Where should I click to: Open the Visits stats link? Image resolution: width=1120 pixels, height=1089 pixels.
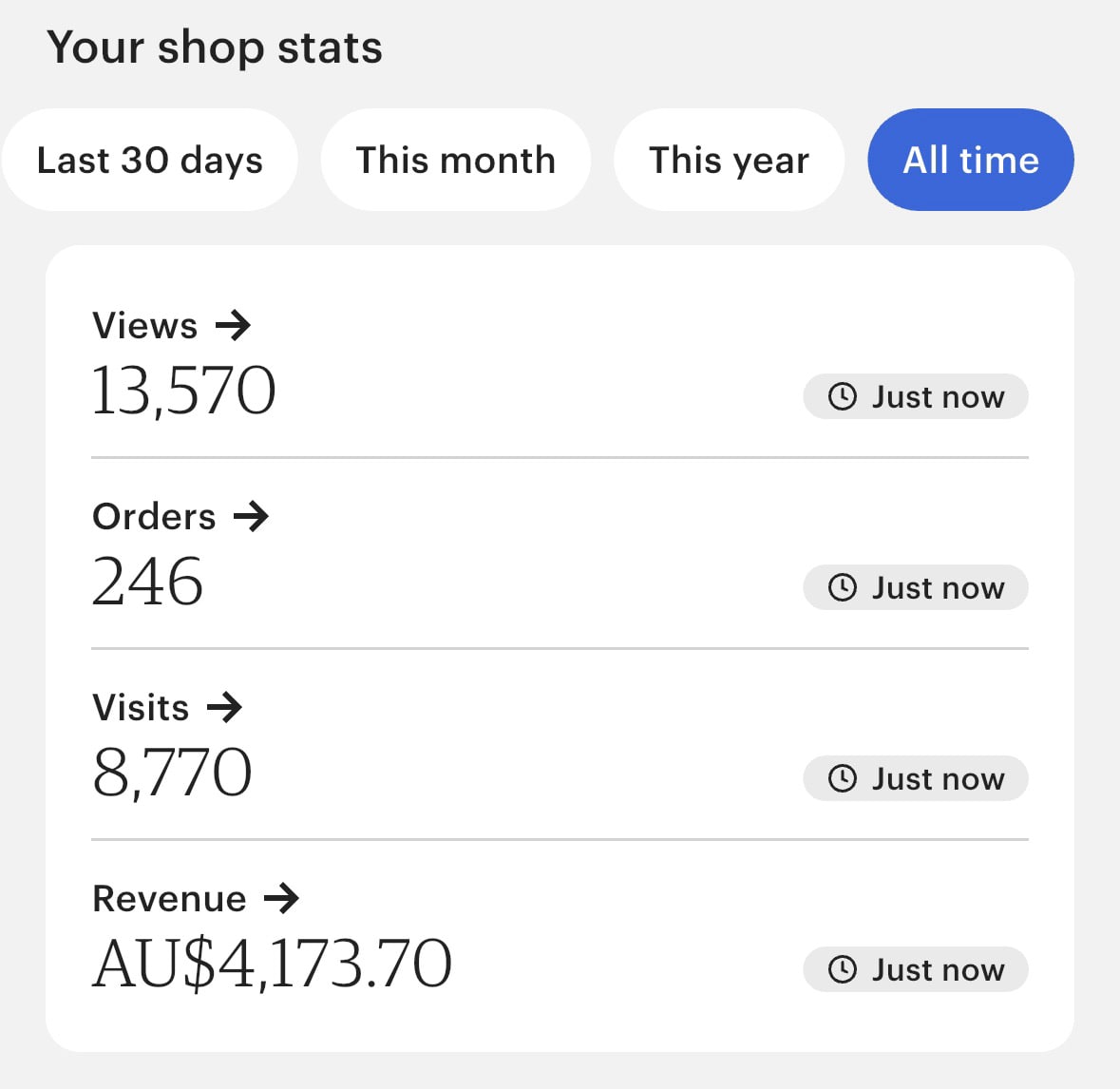point(142,708)
